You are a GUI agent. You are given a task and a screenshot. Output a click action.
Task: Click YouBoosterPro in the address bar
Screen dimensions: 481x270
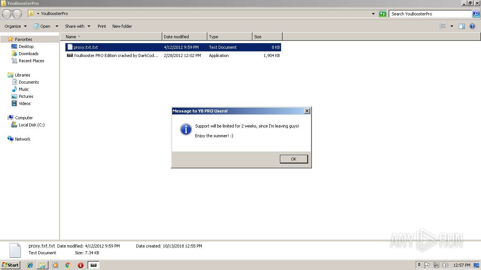pyautogui.click(x=54, y=13)
